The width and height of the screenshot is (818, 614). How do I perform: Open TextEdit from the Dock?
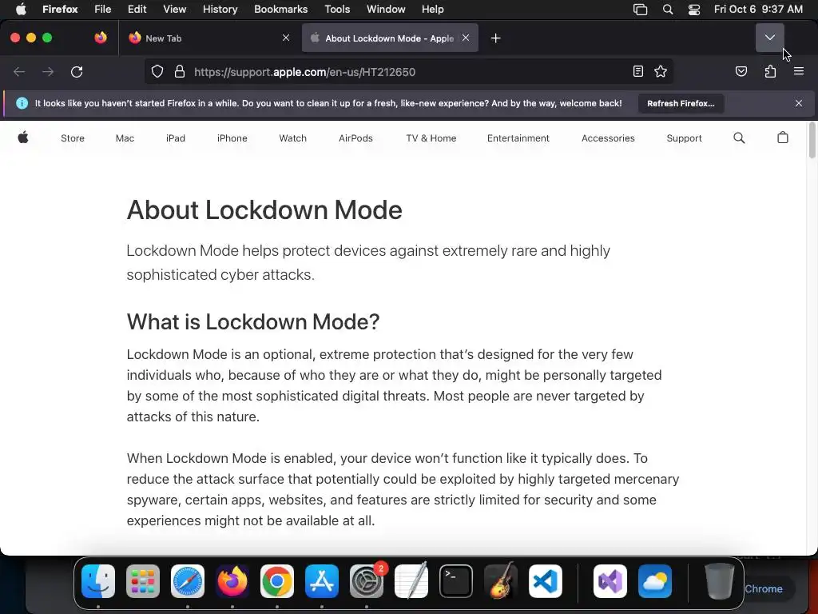[x=411, y=581]
